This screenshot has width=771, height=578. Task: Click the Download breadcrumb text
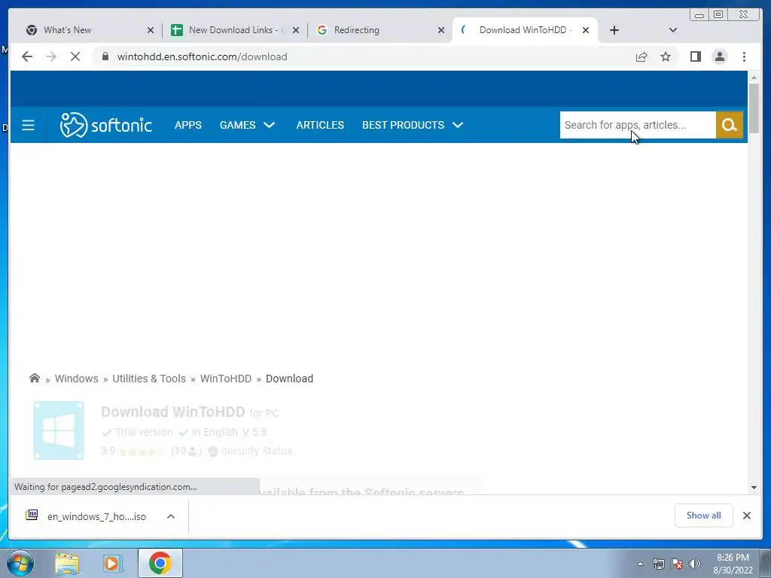(290, 379)
